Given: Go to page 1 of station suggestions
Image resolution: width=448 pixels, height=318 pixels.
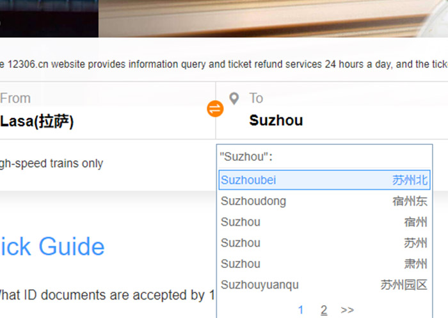Looking at the screenshot, I should (301, 310).
